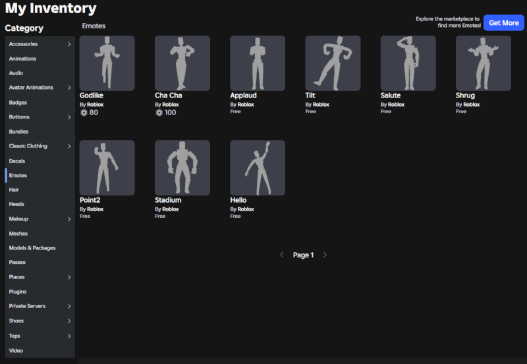Open the Tilt title link
Viewport: 527px width, 364px height.
click(x=310, y=95)
